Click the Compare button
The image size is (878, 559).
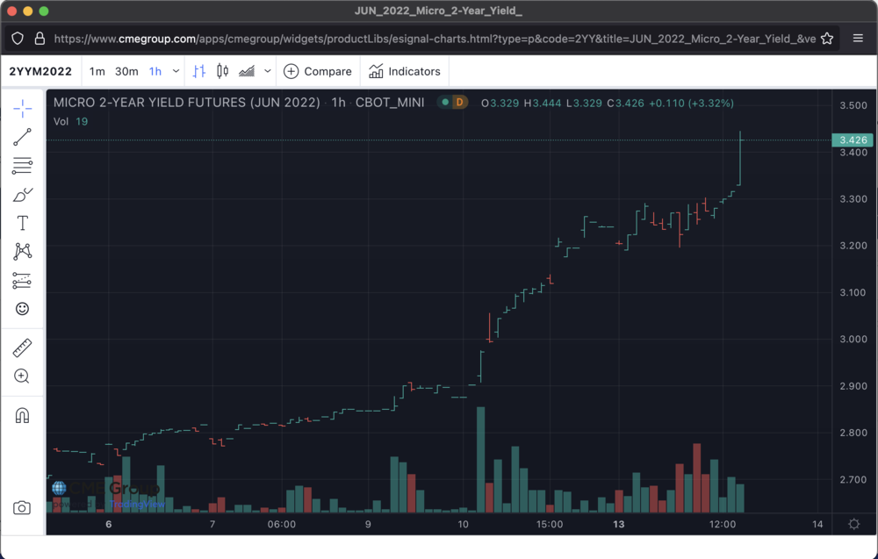point(318,71)
